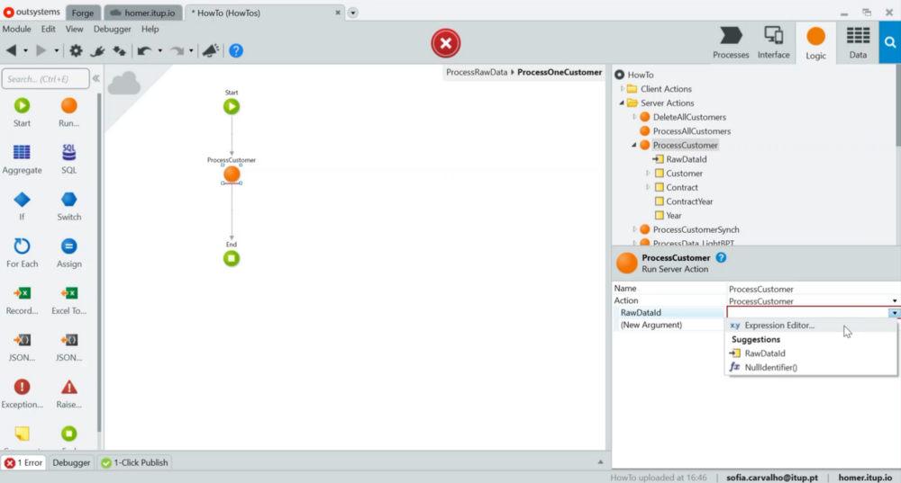
Task: Select the Record List to Excel tool
Action: pos(22,300)
